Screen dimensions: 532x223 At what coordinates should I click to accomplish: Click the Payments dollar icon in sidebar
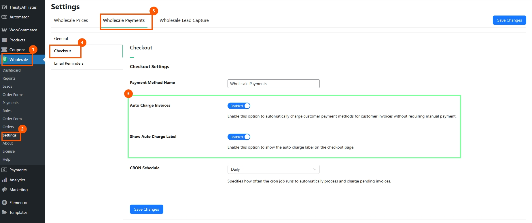pyautogui.click(x=4, y=170)
